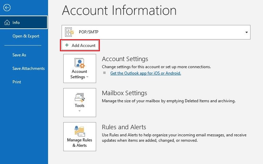
Task: Open the Info tab in the sidebar
Action: [x=24, y=22]
